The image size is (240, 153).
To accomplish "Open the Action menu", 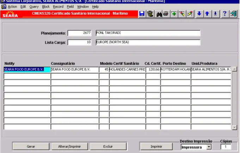I will click(x=12, y=7).
